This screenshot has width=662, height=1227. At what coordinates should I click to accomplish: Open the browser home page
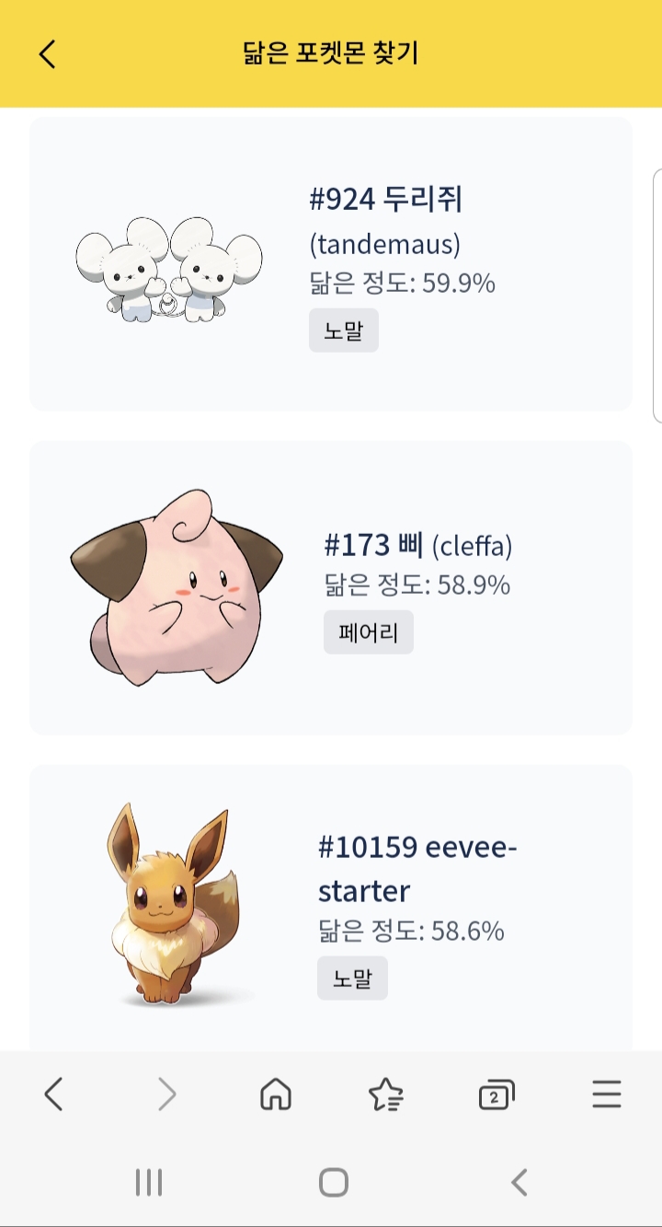[x=276, y=1094]
